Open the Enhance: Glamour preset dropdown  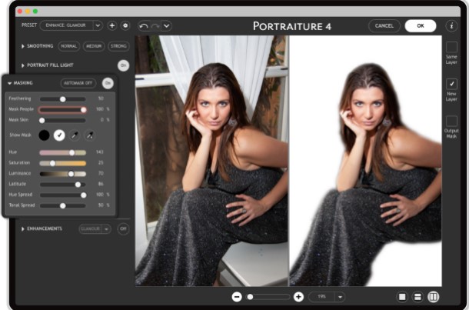(x=98, y=25)
